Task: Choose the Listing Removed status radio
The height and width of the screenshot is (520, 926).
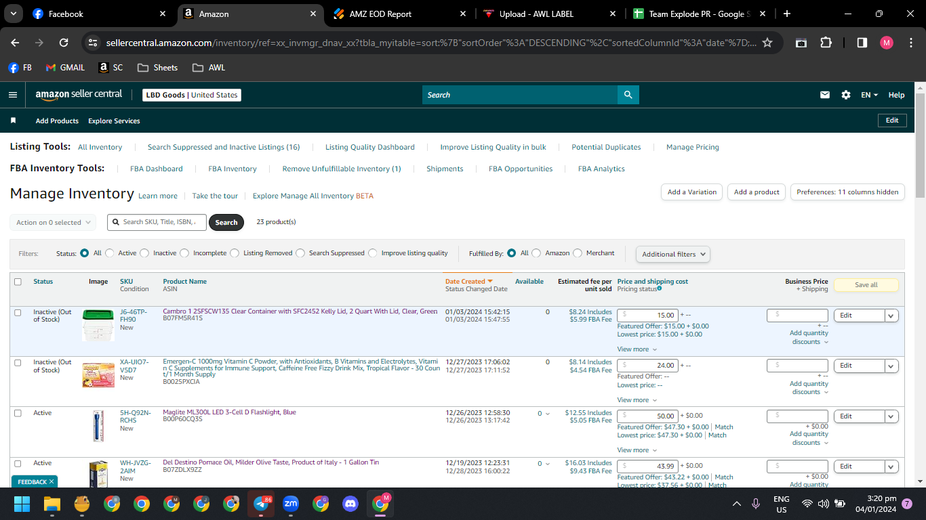Action: click(235, 253)
